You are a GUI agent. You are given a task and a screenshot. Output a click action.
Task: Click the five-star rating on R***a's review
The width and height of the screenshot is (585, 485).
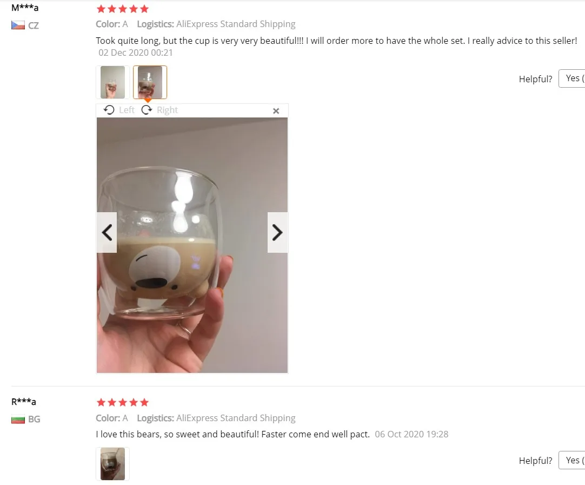click(x=122, y=402)
